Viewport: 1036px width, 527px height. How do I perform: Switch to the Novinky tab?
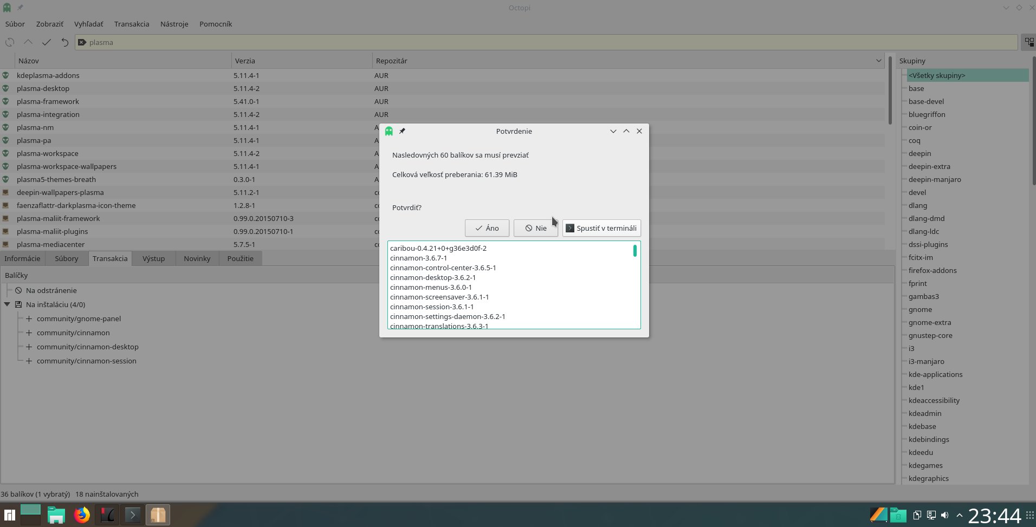click(197, 258)
